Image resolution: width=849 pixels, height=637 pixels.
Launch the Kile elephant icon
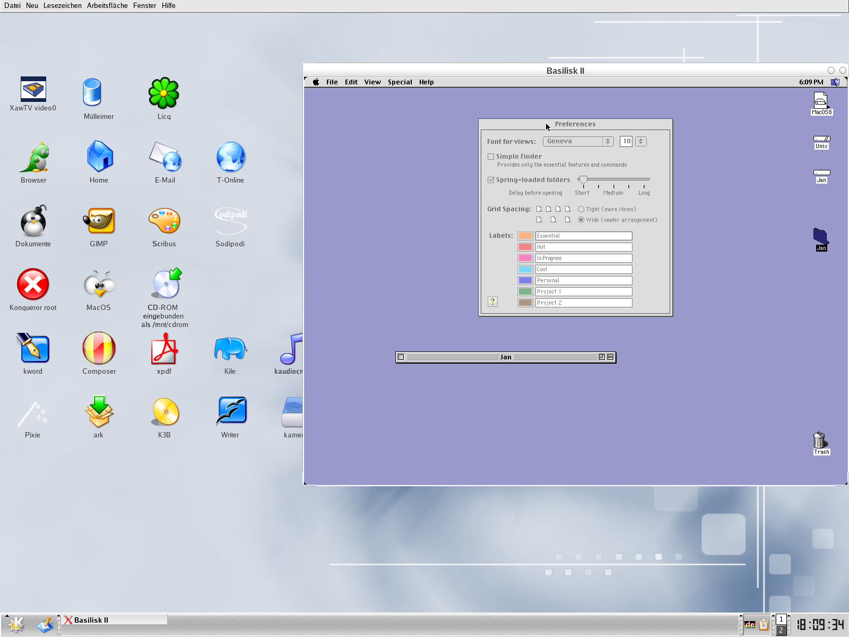click(230, 348)
